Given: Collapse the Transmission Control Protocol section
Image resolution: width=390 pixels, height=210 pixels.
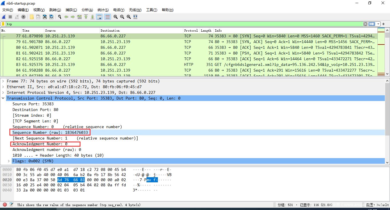Looking at the screenshot, I should (x=3, y=98).
